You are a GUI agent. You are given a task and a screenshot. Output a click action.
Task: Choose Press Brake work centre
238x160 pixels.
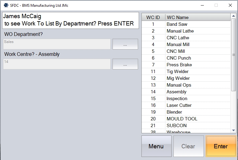pyautogui.click(x=179, y=65)
